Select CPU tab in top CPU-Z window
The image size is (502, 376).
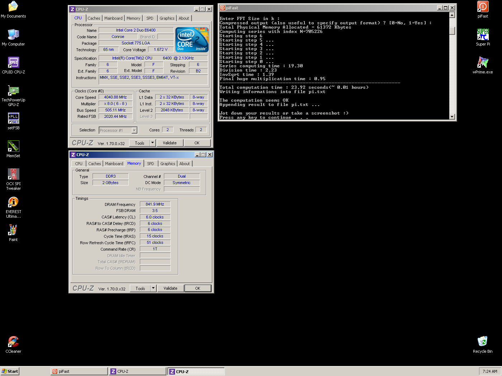(x=78, y=18)
